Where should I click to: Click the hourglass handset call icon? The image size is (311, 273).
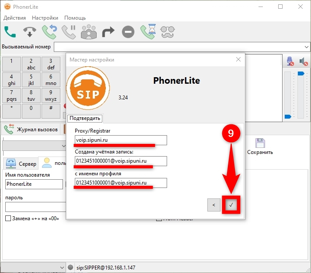(148, 32)
